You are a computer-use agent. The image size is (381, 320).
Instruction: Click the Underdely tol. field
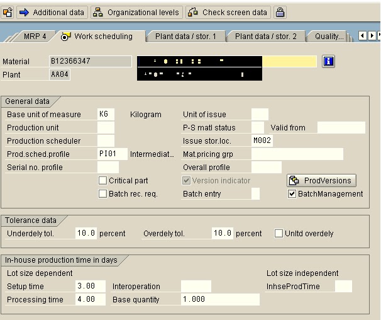(x=86, y=233)
